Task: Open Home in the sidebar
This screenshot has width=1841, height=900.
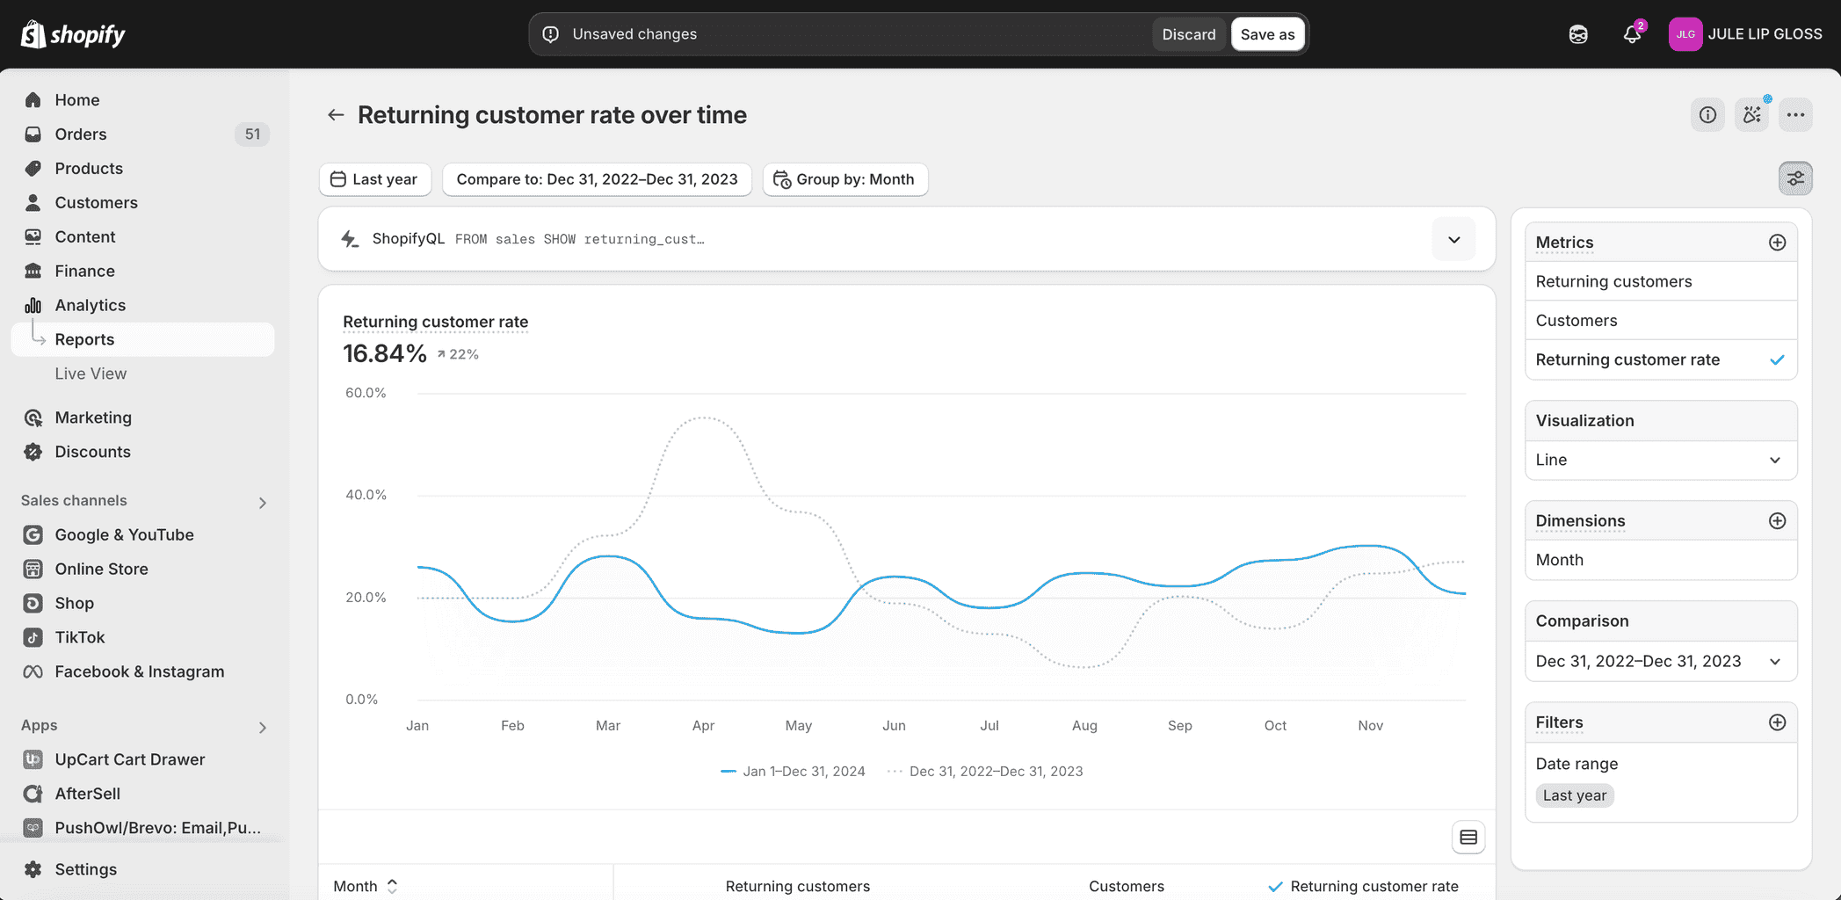Action: coord(142,100)
